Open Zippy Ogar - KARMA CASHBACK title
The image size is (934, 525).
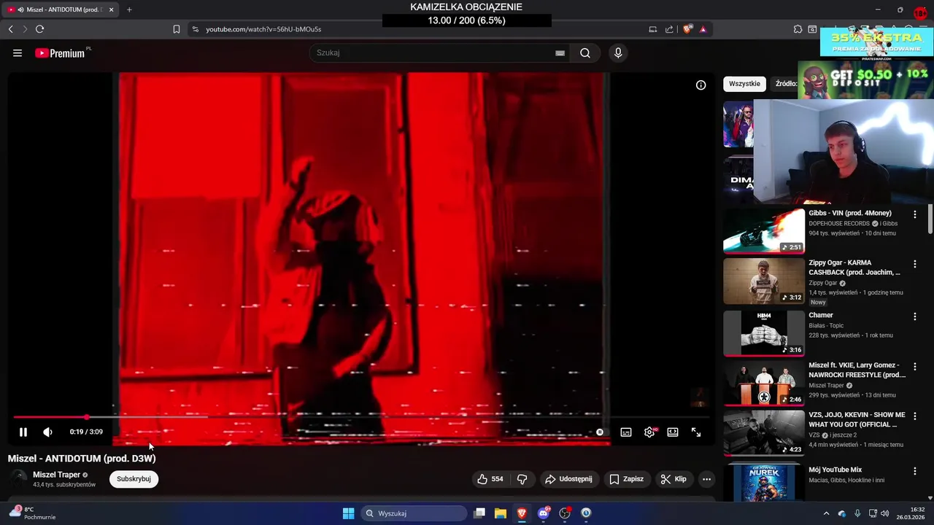point(854,268)
